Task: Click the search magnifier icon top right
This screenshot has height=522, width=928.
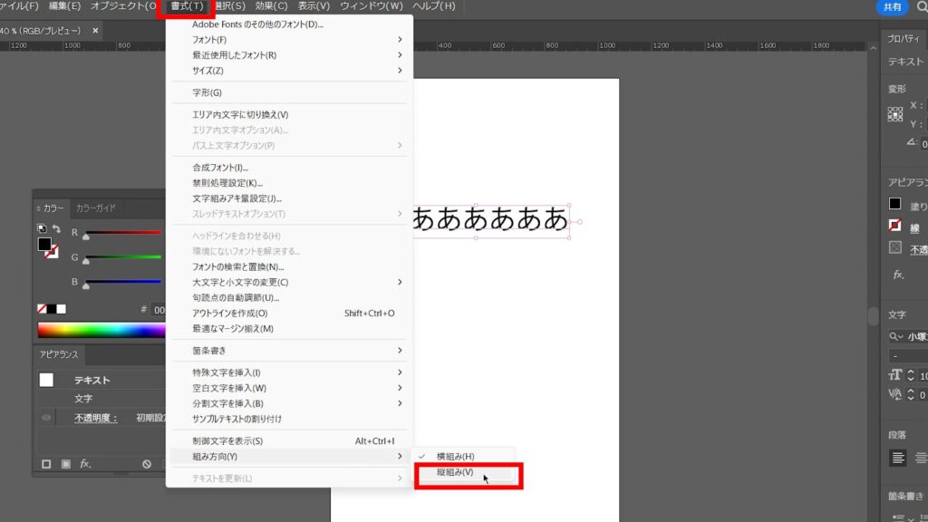Action: [x=922, y=7]
